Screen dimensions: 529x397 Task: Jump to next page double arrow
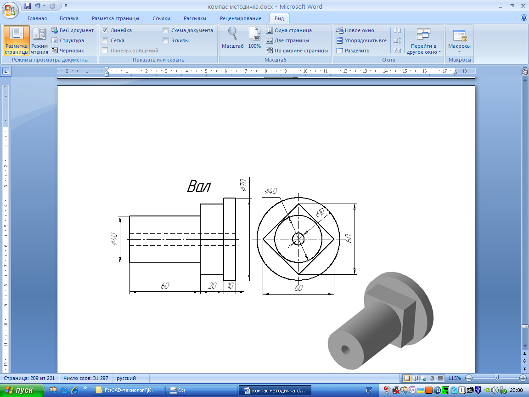click(x=524, y=369)
